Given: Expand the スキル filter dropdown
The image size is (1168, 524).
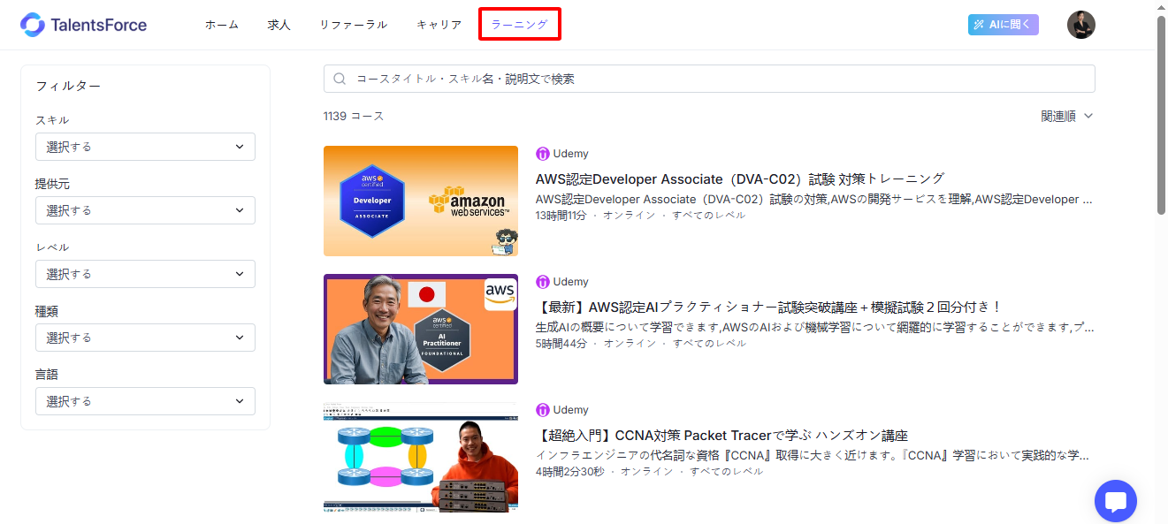Looking at the screenshot, I should click(x=145, y=147).
